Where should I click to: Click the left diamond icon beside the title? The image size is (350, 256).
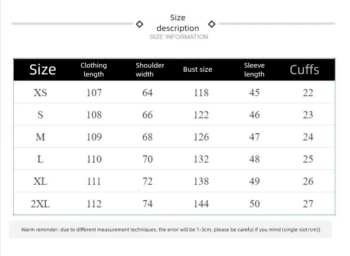[139, 24]
